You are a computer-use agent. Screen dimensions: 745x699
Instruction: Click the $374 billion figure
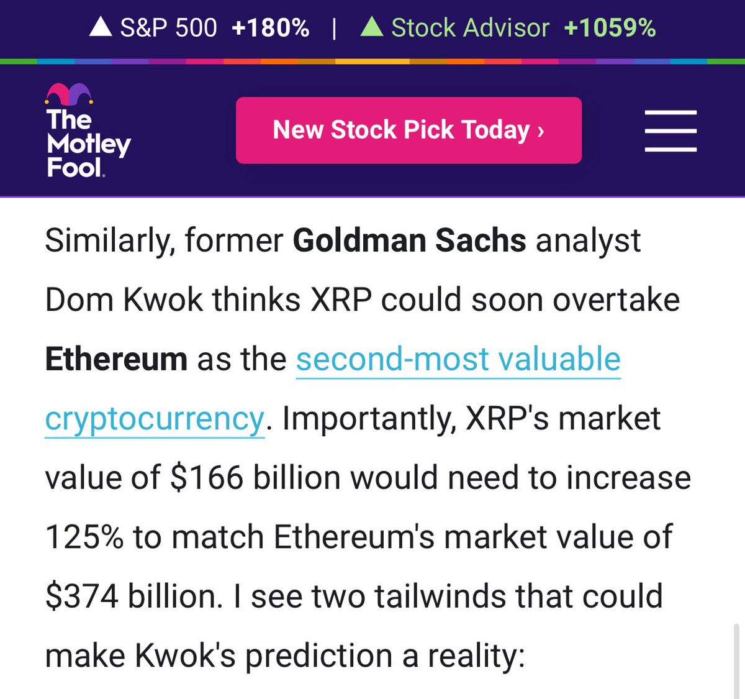133,596
